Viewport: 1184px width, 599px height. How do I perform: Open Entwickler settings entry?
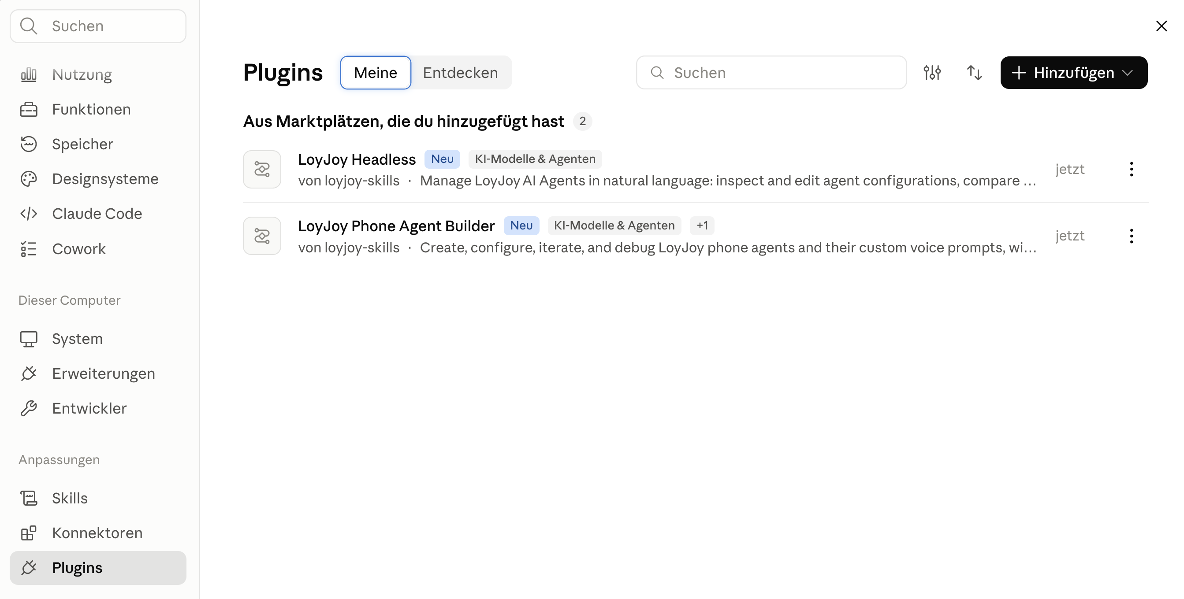click(x=98, y=408)
